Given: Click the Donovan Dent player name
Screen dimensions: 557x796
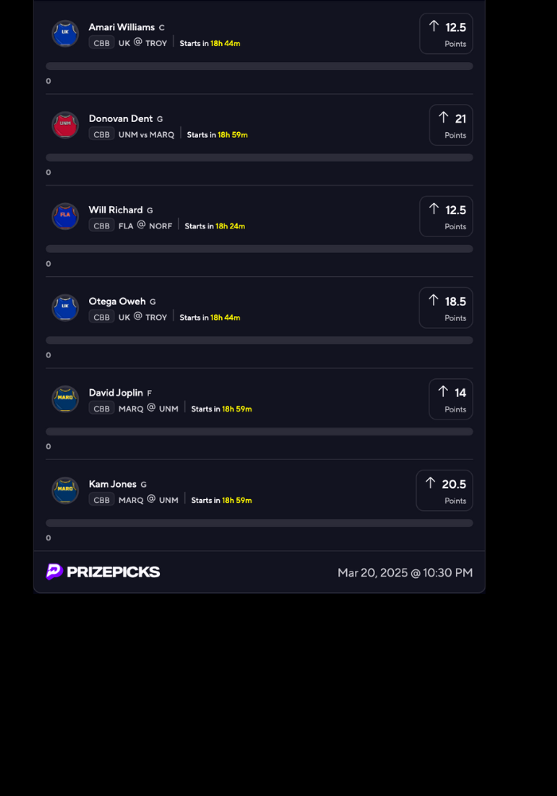Looking at the screenshot, I should coord(121,119).
